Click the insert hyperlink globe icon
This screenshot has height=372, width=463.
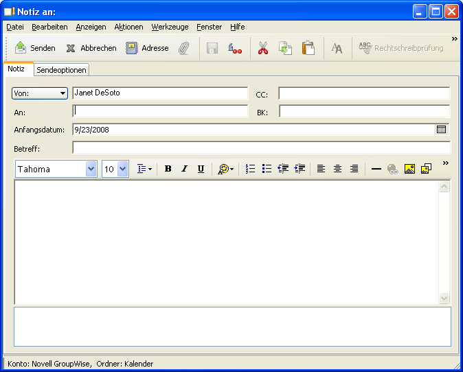coord(393,169)
